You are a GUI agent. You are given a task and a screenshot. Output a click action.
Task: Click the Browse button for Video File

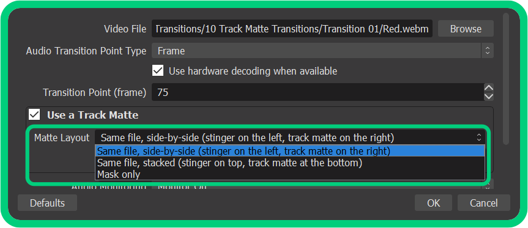pos(466,29)
